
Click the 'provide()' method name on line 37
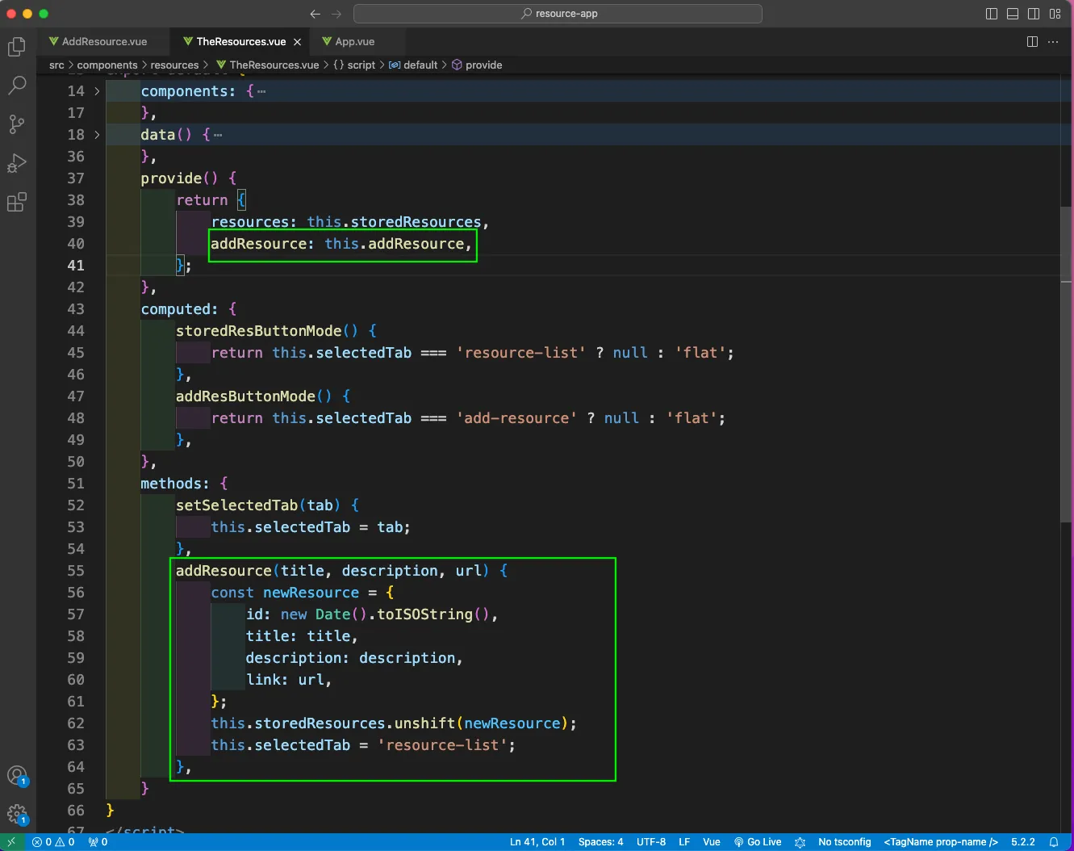coord(179,178)
